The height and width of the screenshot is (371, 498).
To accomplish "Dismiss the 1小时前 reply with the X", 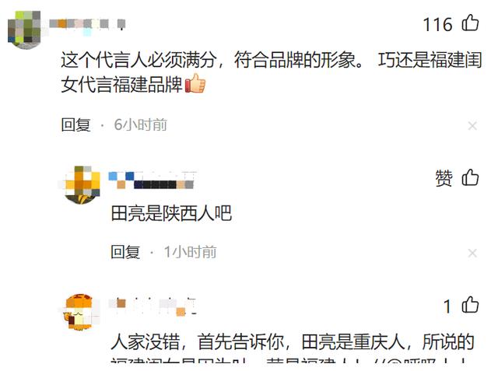I will (x=472, y=253).
